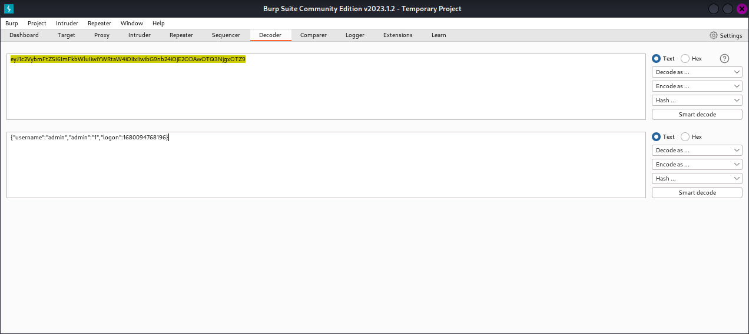749x334 pixels.
Task: Open the first 'Encode as ...' dropdown
Action: (x=697, y=86)
